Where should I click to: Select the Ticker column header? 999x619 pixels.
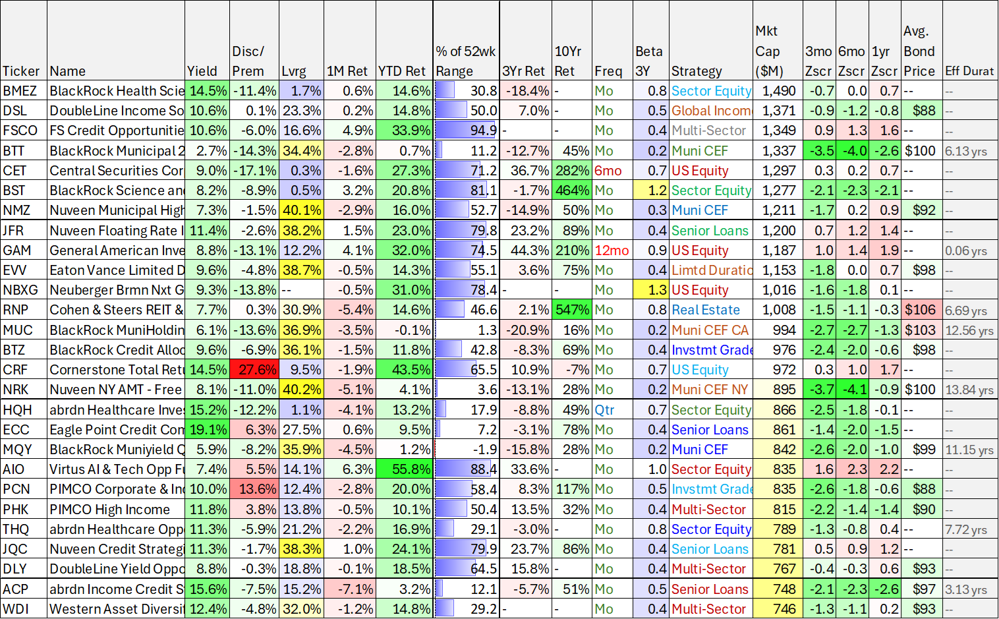point(24,41)
